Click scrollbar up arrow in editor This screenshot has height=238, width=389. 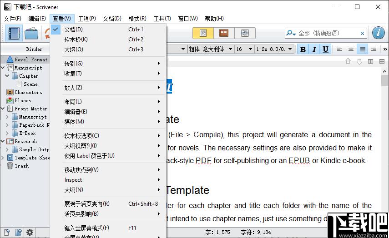coord(384,71)
